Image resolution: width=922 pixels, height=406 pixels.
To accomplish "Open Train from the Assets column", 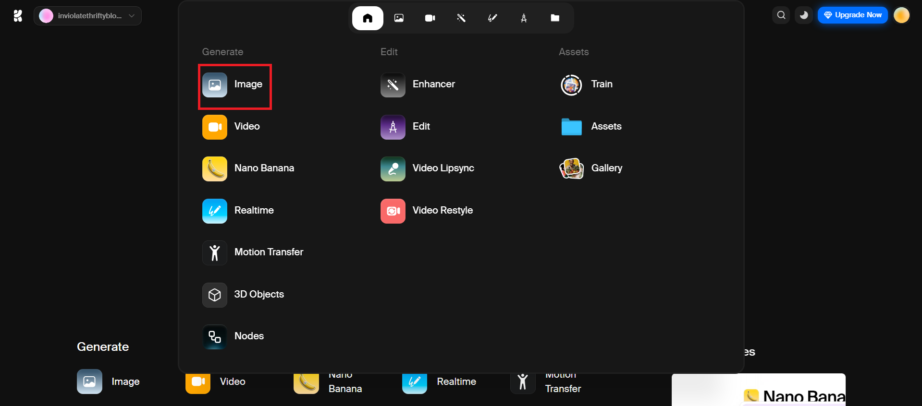I will [586, 84].
